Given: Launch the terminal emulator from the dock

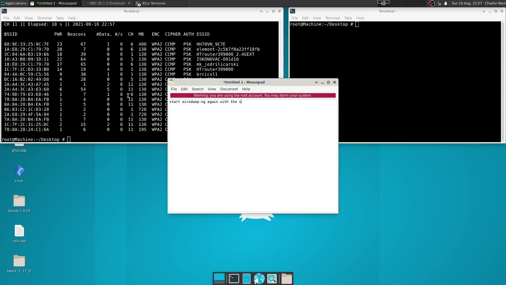Looking at the screenshot, I should click(234, 279).
